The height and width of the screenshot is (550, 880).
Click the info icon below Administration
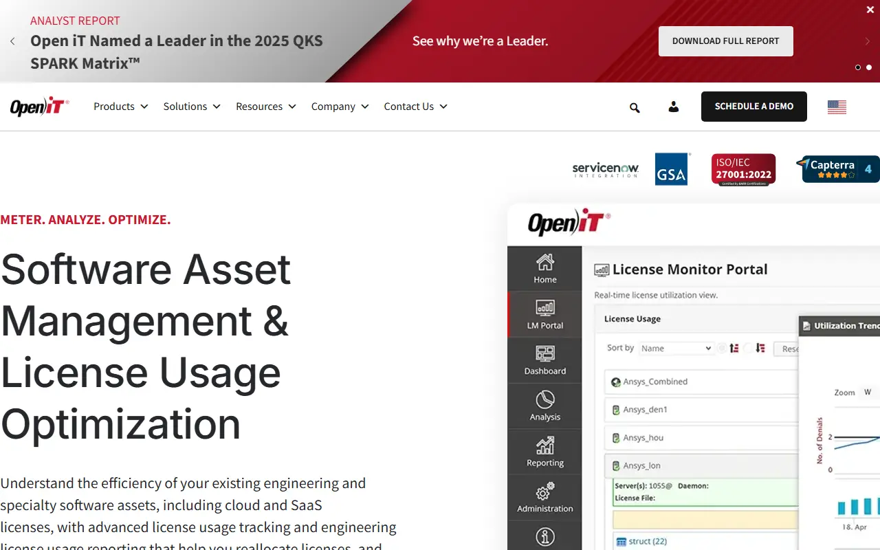click(545, 536)
